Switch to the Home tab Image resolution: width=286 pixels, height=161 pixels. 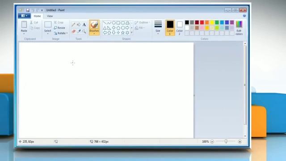[37, 16]
